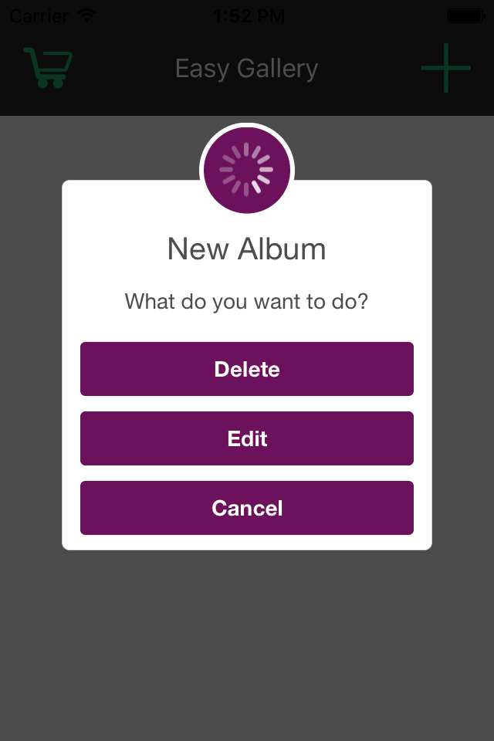Viewport: 494px width, 741px height.
Task: Click the white gap between Edit and Cancel buttons
Action: pyautogui.click(x=247, y=473)
